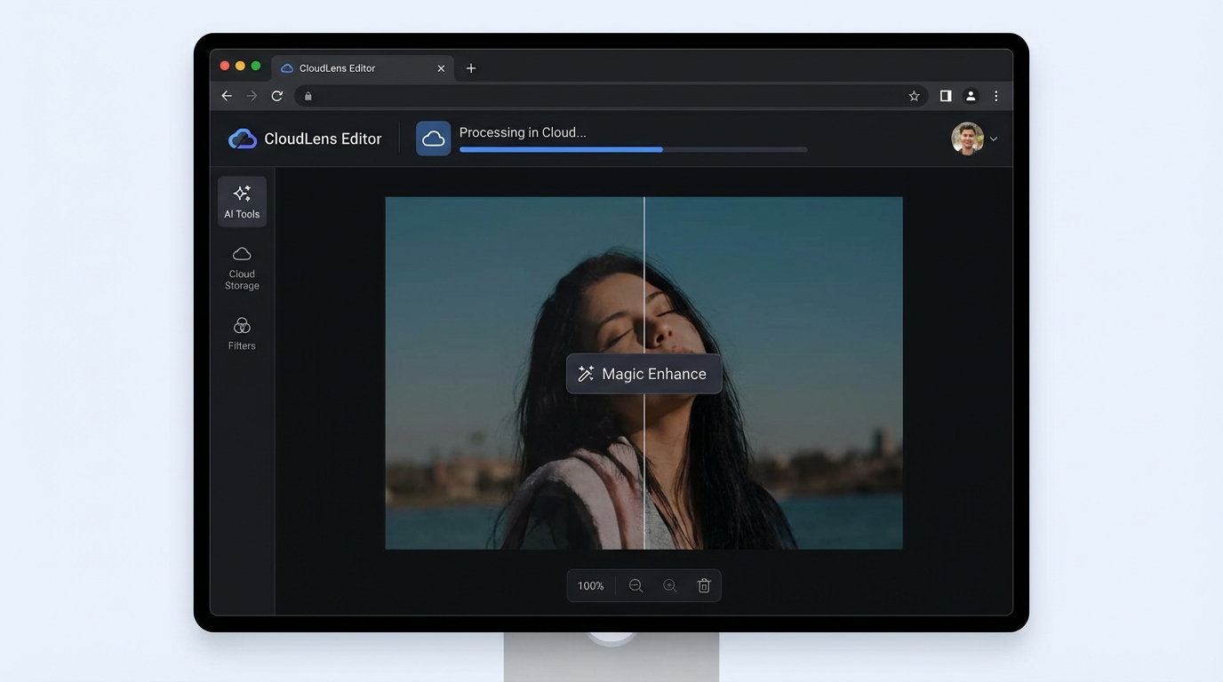
Task: Expand the user account dropdown chevron
Action: (994, 139)
